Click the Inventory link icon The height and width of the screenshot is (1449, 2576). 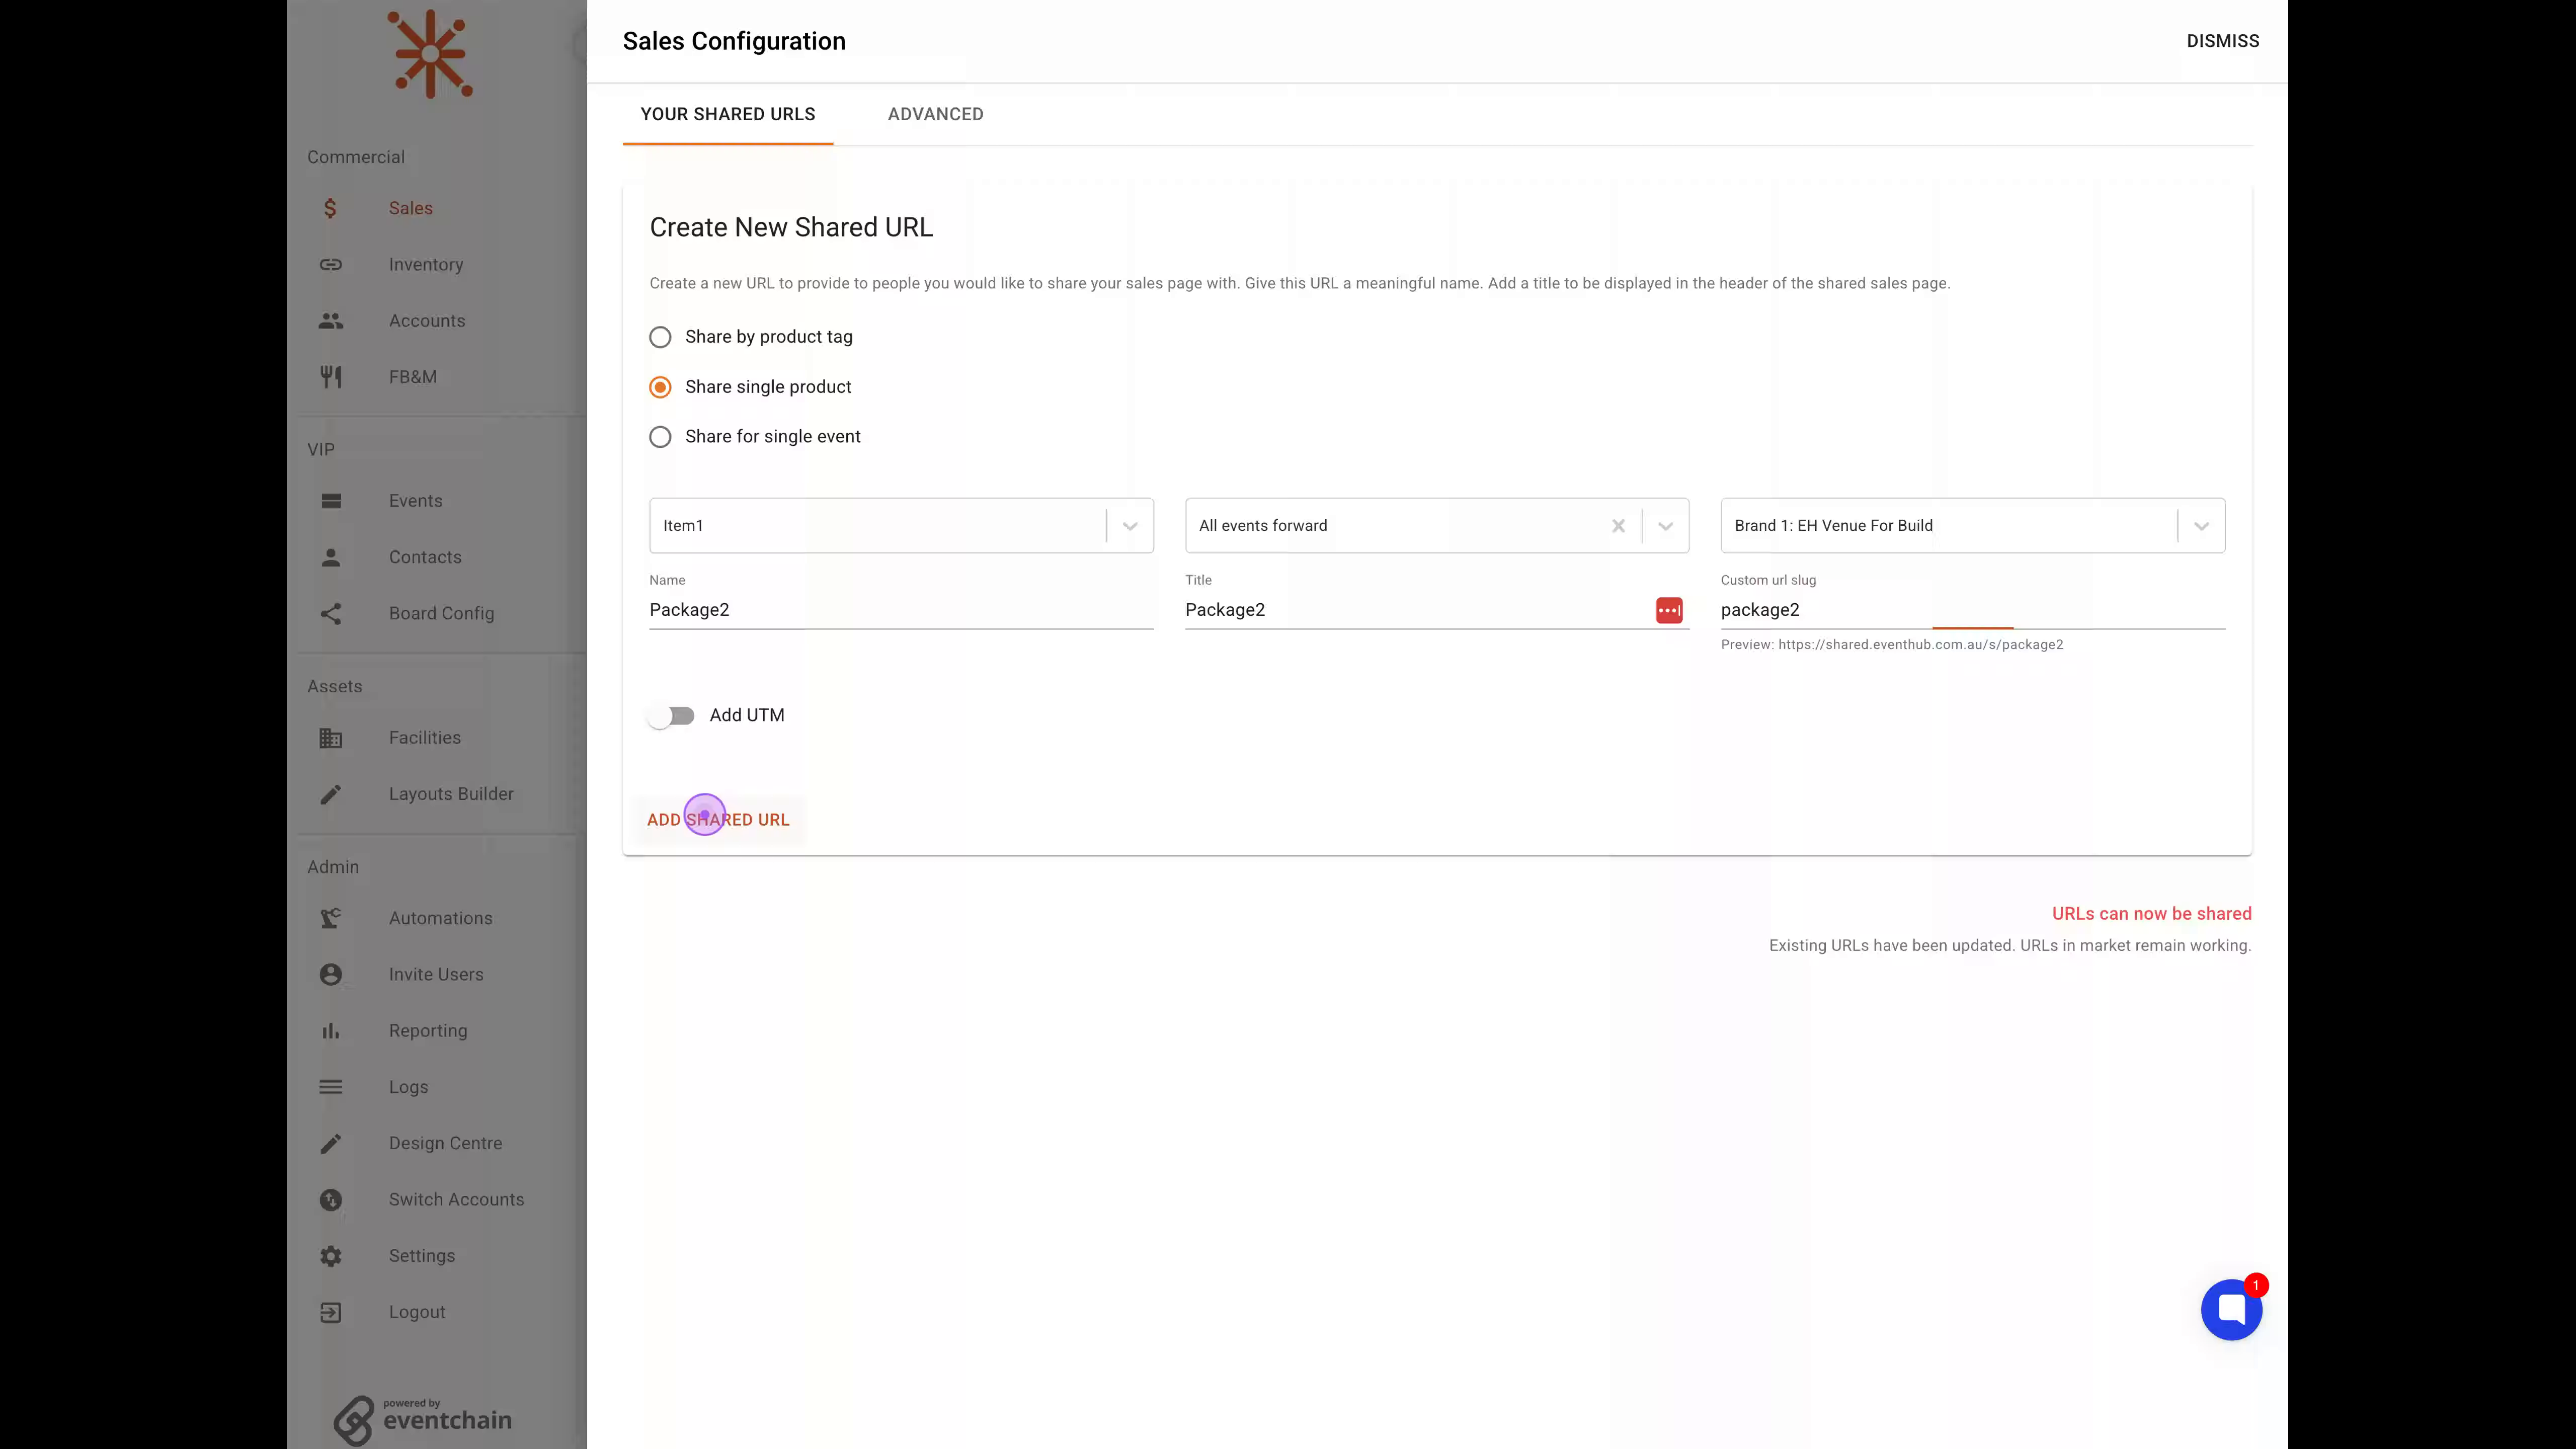pos(331,264)
